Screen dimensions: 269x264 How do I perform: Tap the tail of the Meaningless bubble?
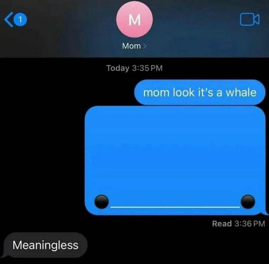(x=4, y=256)
